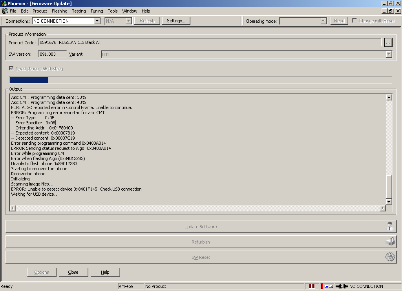Image resolution: width=402 pixels, height=291 pixels.
Task: Open the Window menu
Action: coord(130,11)
